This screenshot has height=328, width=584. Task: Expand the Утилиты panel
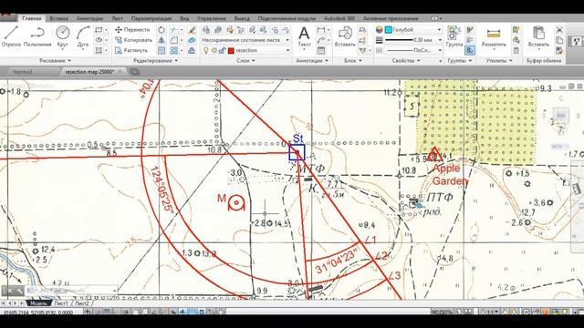(x=499, y=60)
